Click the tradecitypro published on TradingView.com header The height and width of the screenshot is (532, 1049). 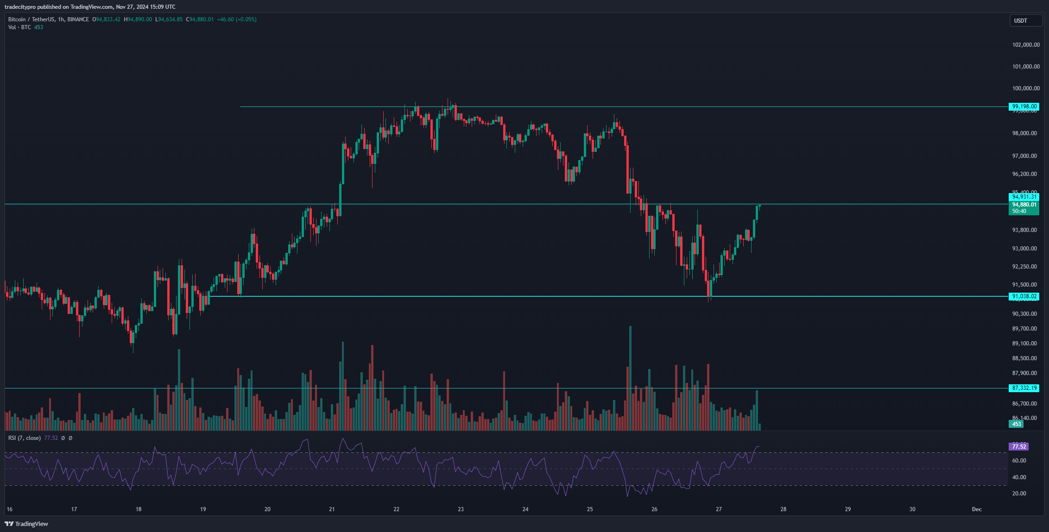(x=90, y=7)
